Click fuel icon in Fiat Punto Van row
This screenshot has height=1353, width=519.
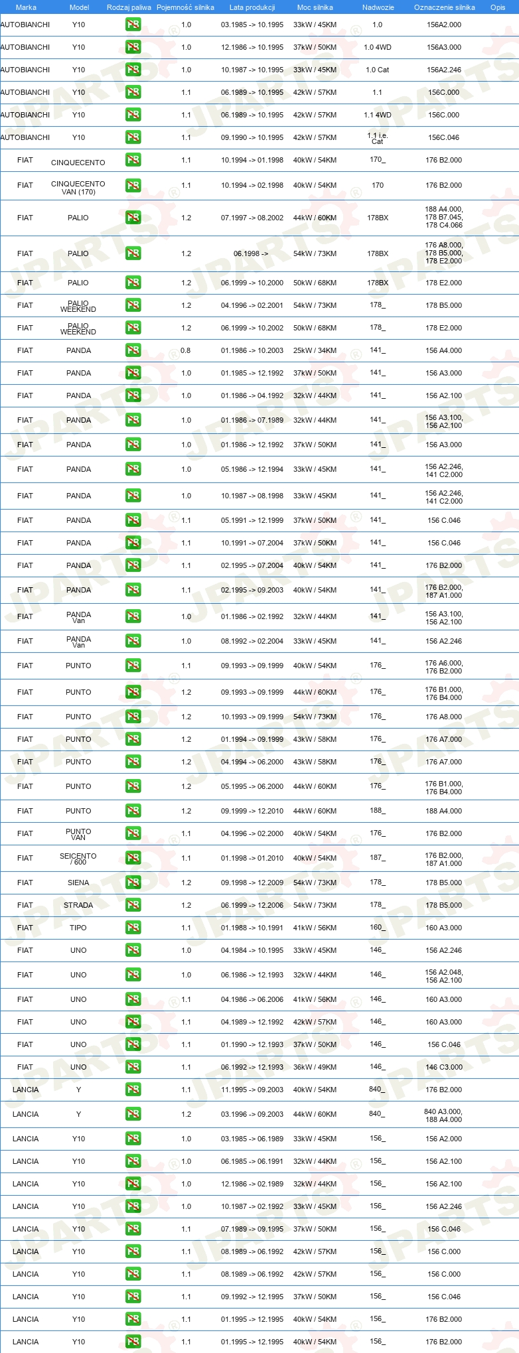point(133,833)
